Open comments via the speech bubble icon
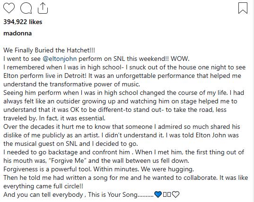This screenshot has height=202, width=254. 26,8
